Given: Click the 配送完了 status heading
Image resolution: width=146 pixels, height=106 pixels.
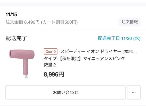Looking at the screenshot, I should (x=16, y=38).
